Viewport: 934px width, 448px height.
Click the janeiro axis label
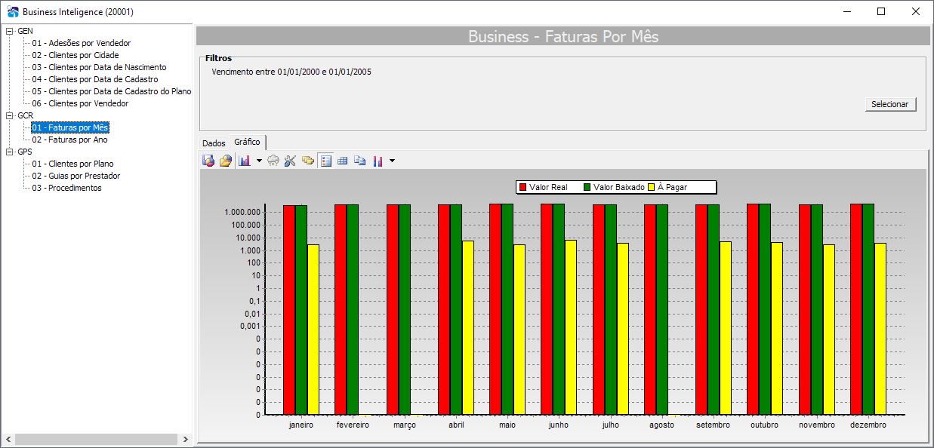pyautogui.click(x=301, y=425)
